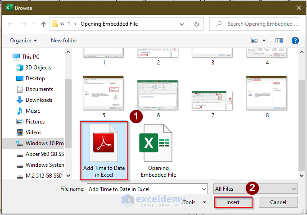Select the Music folder

[x=33, y=111]
